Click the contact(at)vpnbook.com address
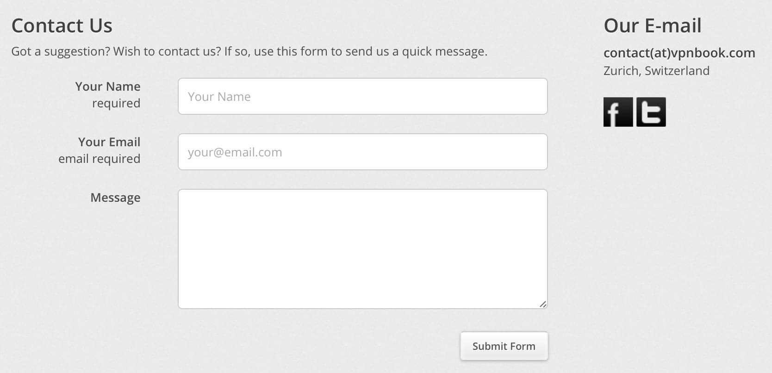The image size is (772, 373). point(679,53)
